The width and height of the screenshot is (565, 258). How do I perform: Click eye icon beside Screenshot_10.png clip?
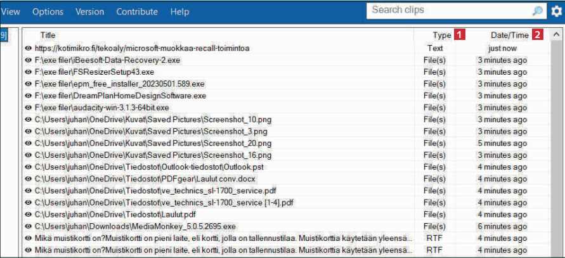tap(28, 120)
